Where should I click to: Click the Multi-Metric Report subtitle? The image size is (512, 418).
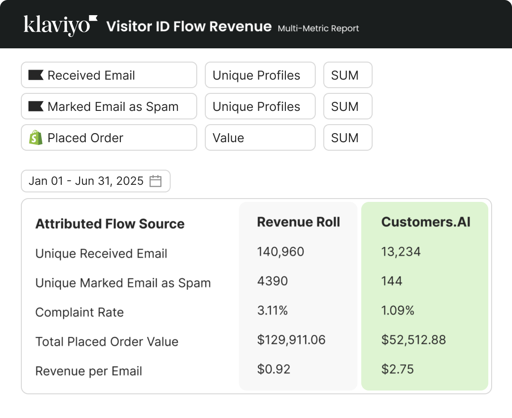pos(319,28)
